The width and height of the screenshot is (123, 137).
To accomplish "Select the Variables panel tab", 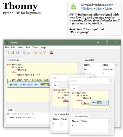I will coord(89,60).
